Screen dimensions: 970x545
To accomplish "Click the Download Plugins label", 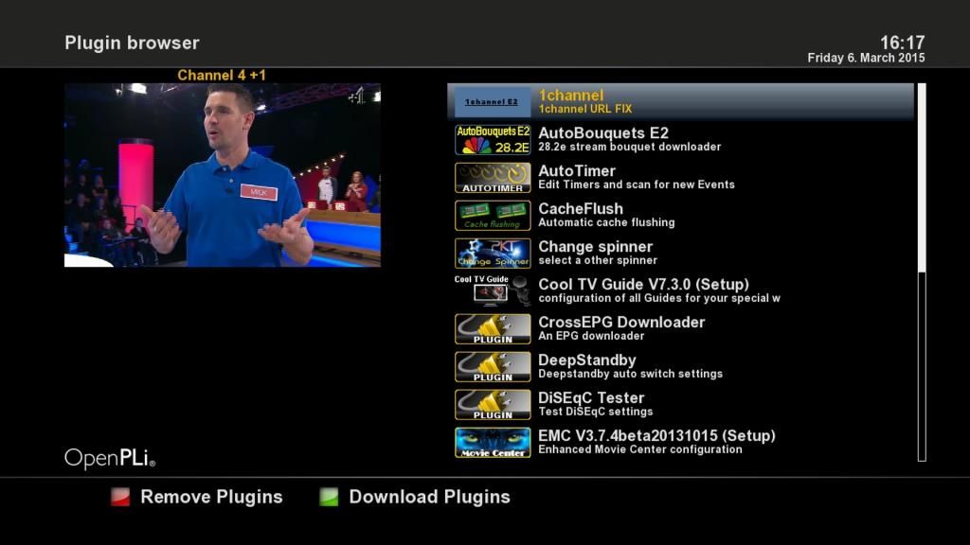I will pyautogui.click(x=429, y=497).
